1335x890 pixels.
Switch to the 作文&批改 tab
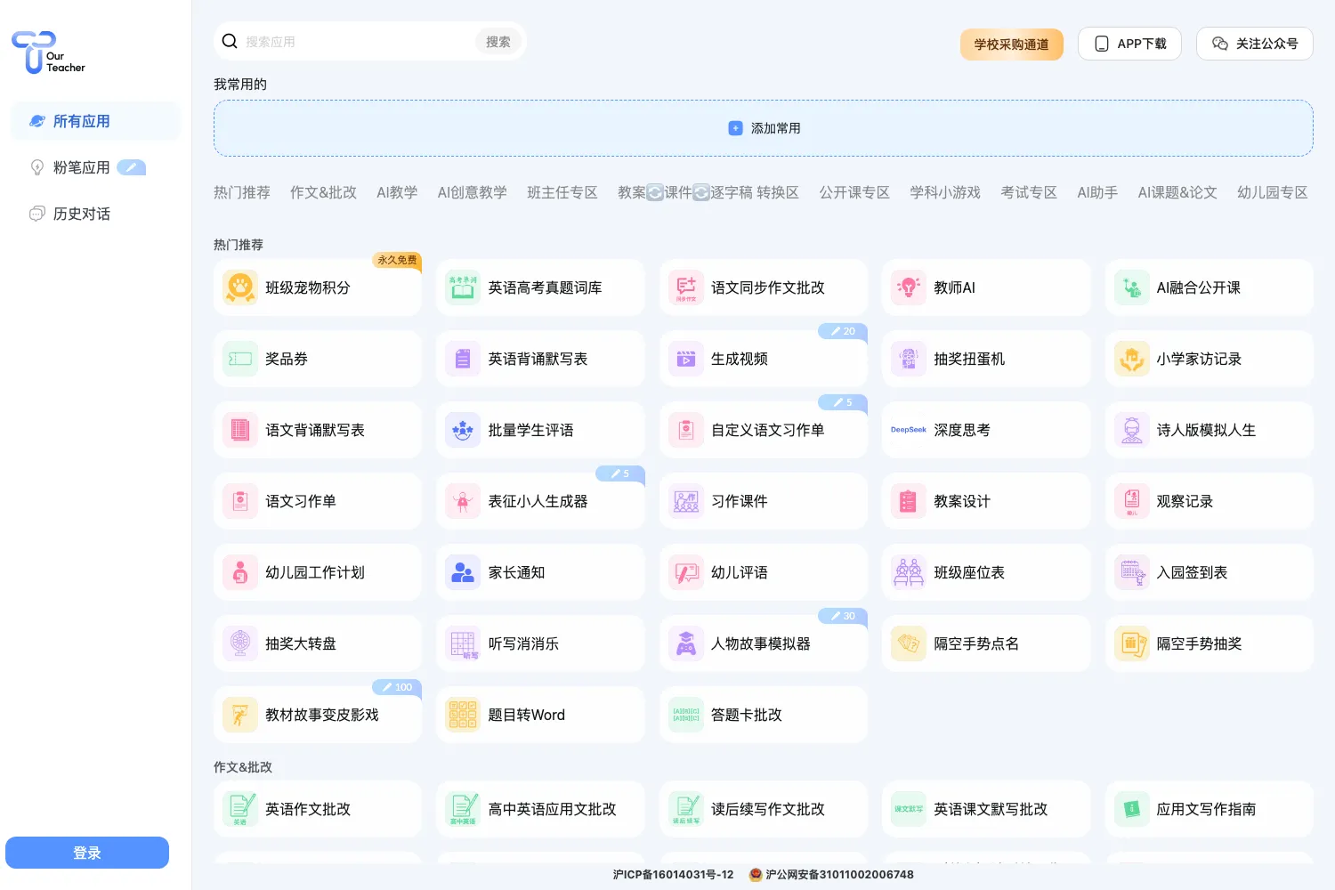click(x=323, y=192)
